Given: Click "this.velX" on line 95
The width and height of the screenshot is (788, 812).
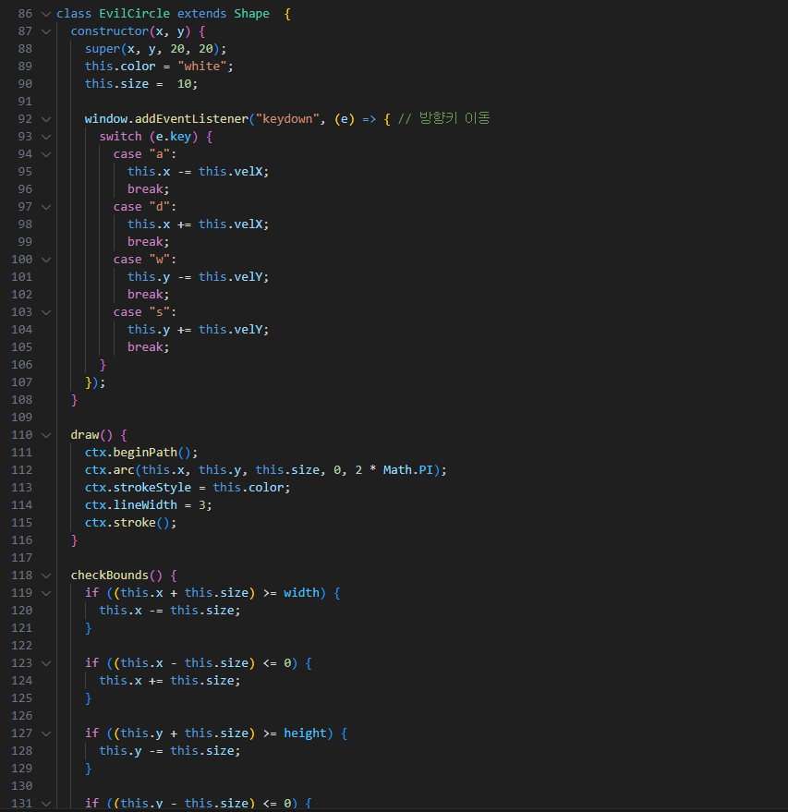Looking at the screenshot, I should click(x=230, y=172).
